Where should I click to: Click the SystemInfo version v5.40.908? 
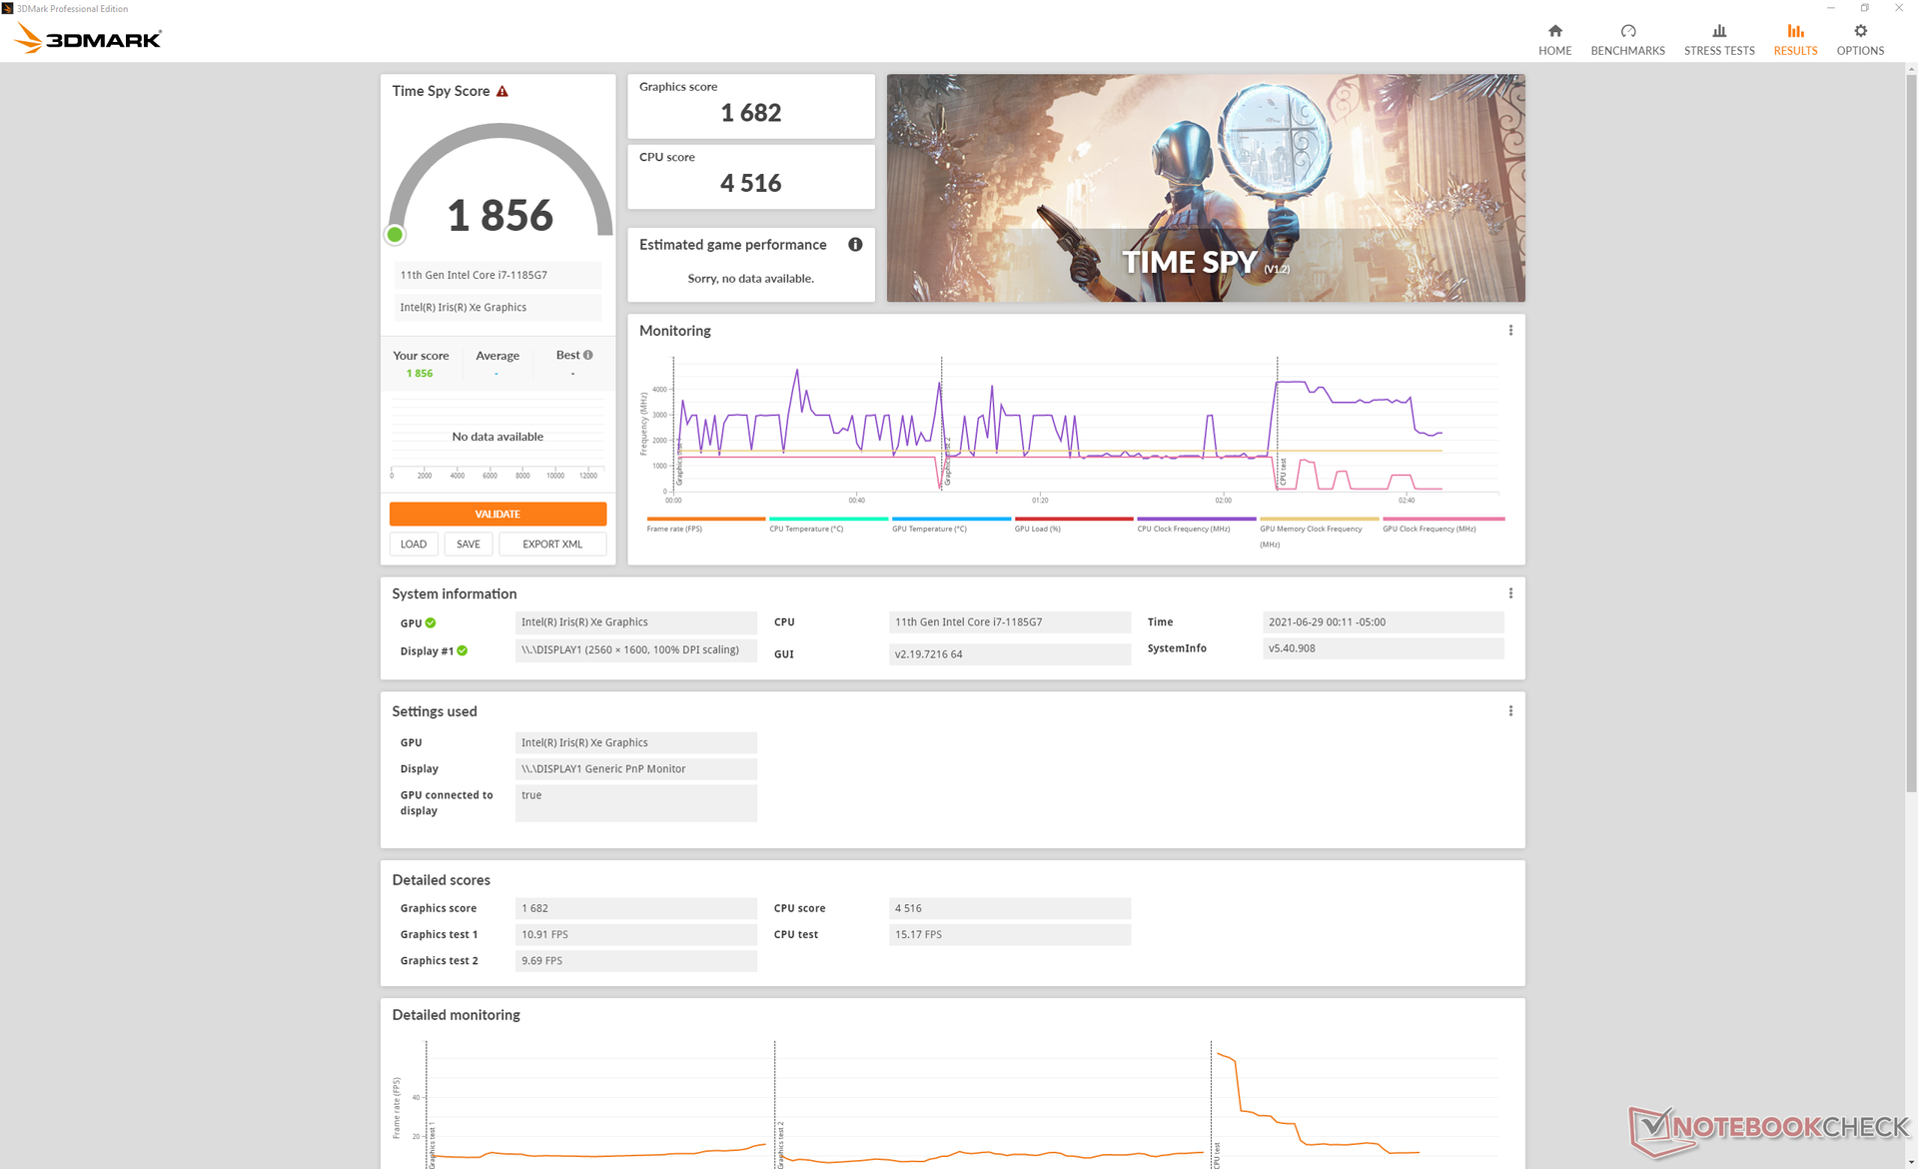pos(1383,648)
